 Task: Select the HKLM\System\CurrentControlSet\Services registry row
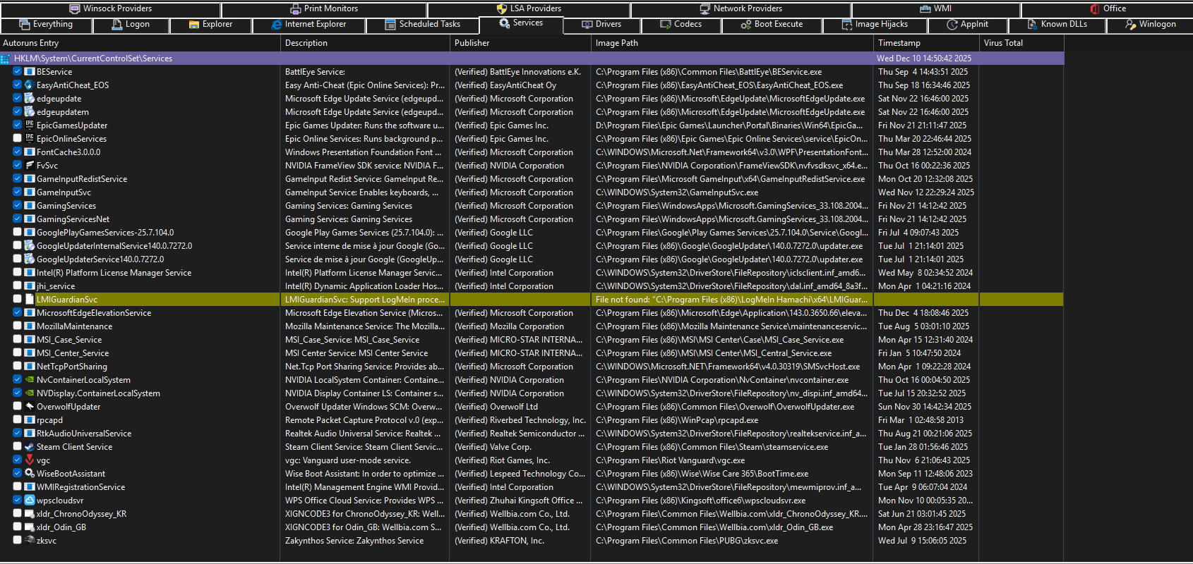532,59
